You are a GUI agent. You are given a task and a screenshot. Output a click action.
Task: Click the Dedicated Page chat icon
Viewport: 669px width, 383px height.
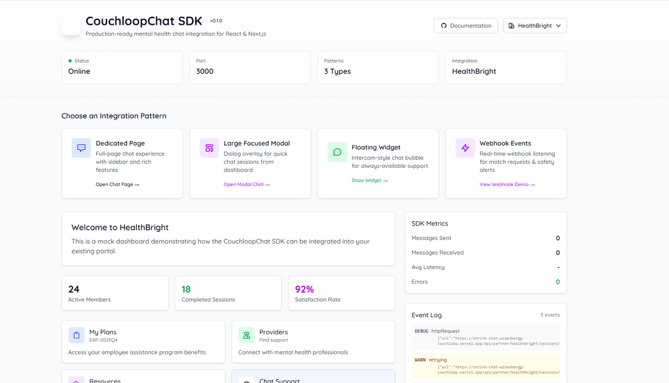81,148
